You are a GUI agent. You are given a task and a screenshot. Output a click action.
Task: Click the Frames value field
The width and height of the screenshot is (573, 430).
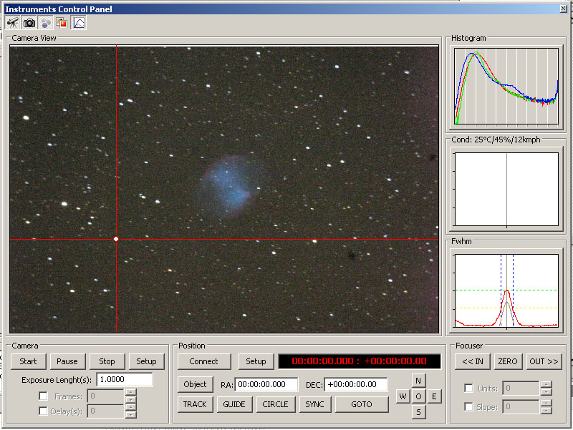105,396
